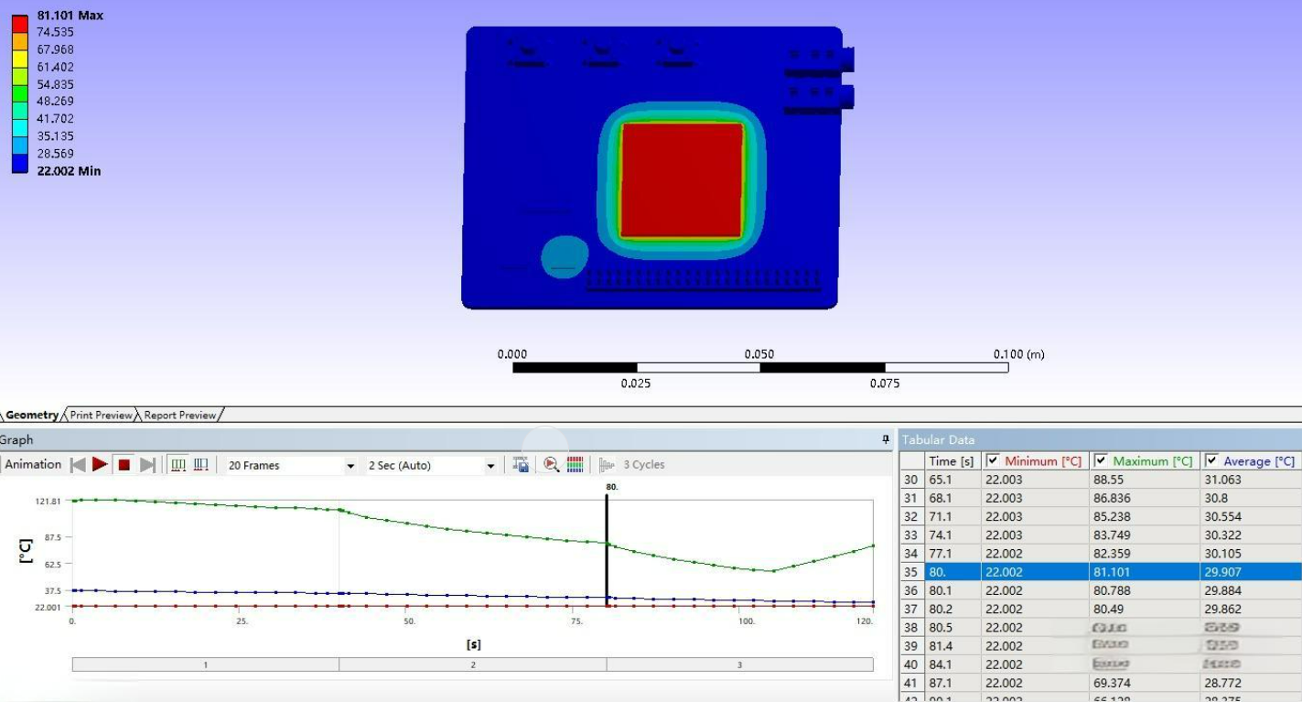Switch to the Report Preview tab
Viewport: 1302px width, 702px height.
(x=179, y=416)
